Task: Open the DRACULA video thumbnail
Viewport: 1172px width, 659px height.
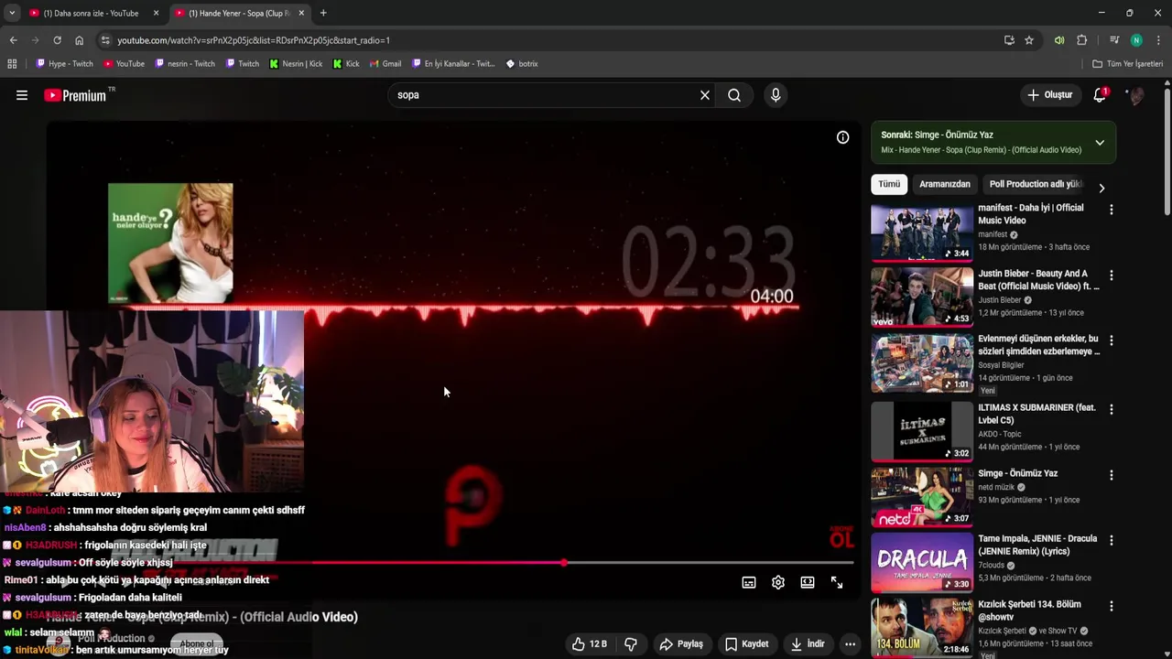Action: (x=922, y=563)
